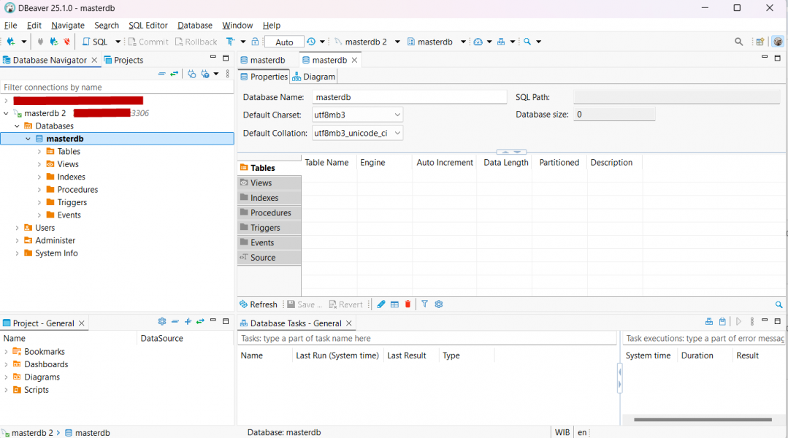Switch to the Diagram tab
This screenshot has height=438, width=788.
pos(314,77)
